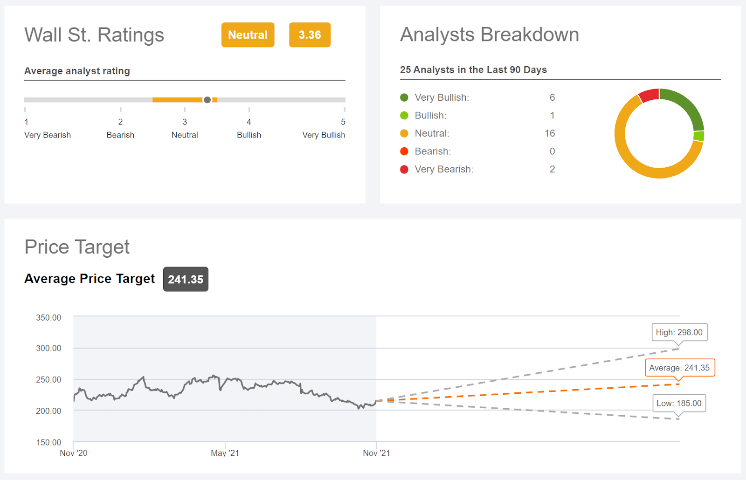Click the Very Bullish green legend dot
Screen dimensions: 746x480
(404, 97)
